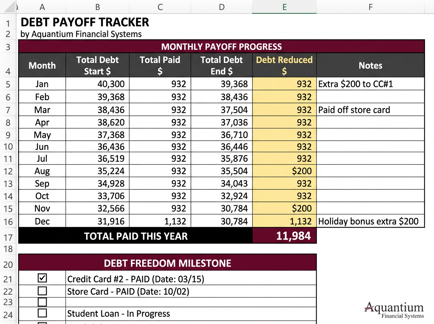434x324 pixels.
Task: Click the "Extra $200 to CC#1" note cell
Action: pyautogui.click(x=370, y=84)
